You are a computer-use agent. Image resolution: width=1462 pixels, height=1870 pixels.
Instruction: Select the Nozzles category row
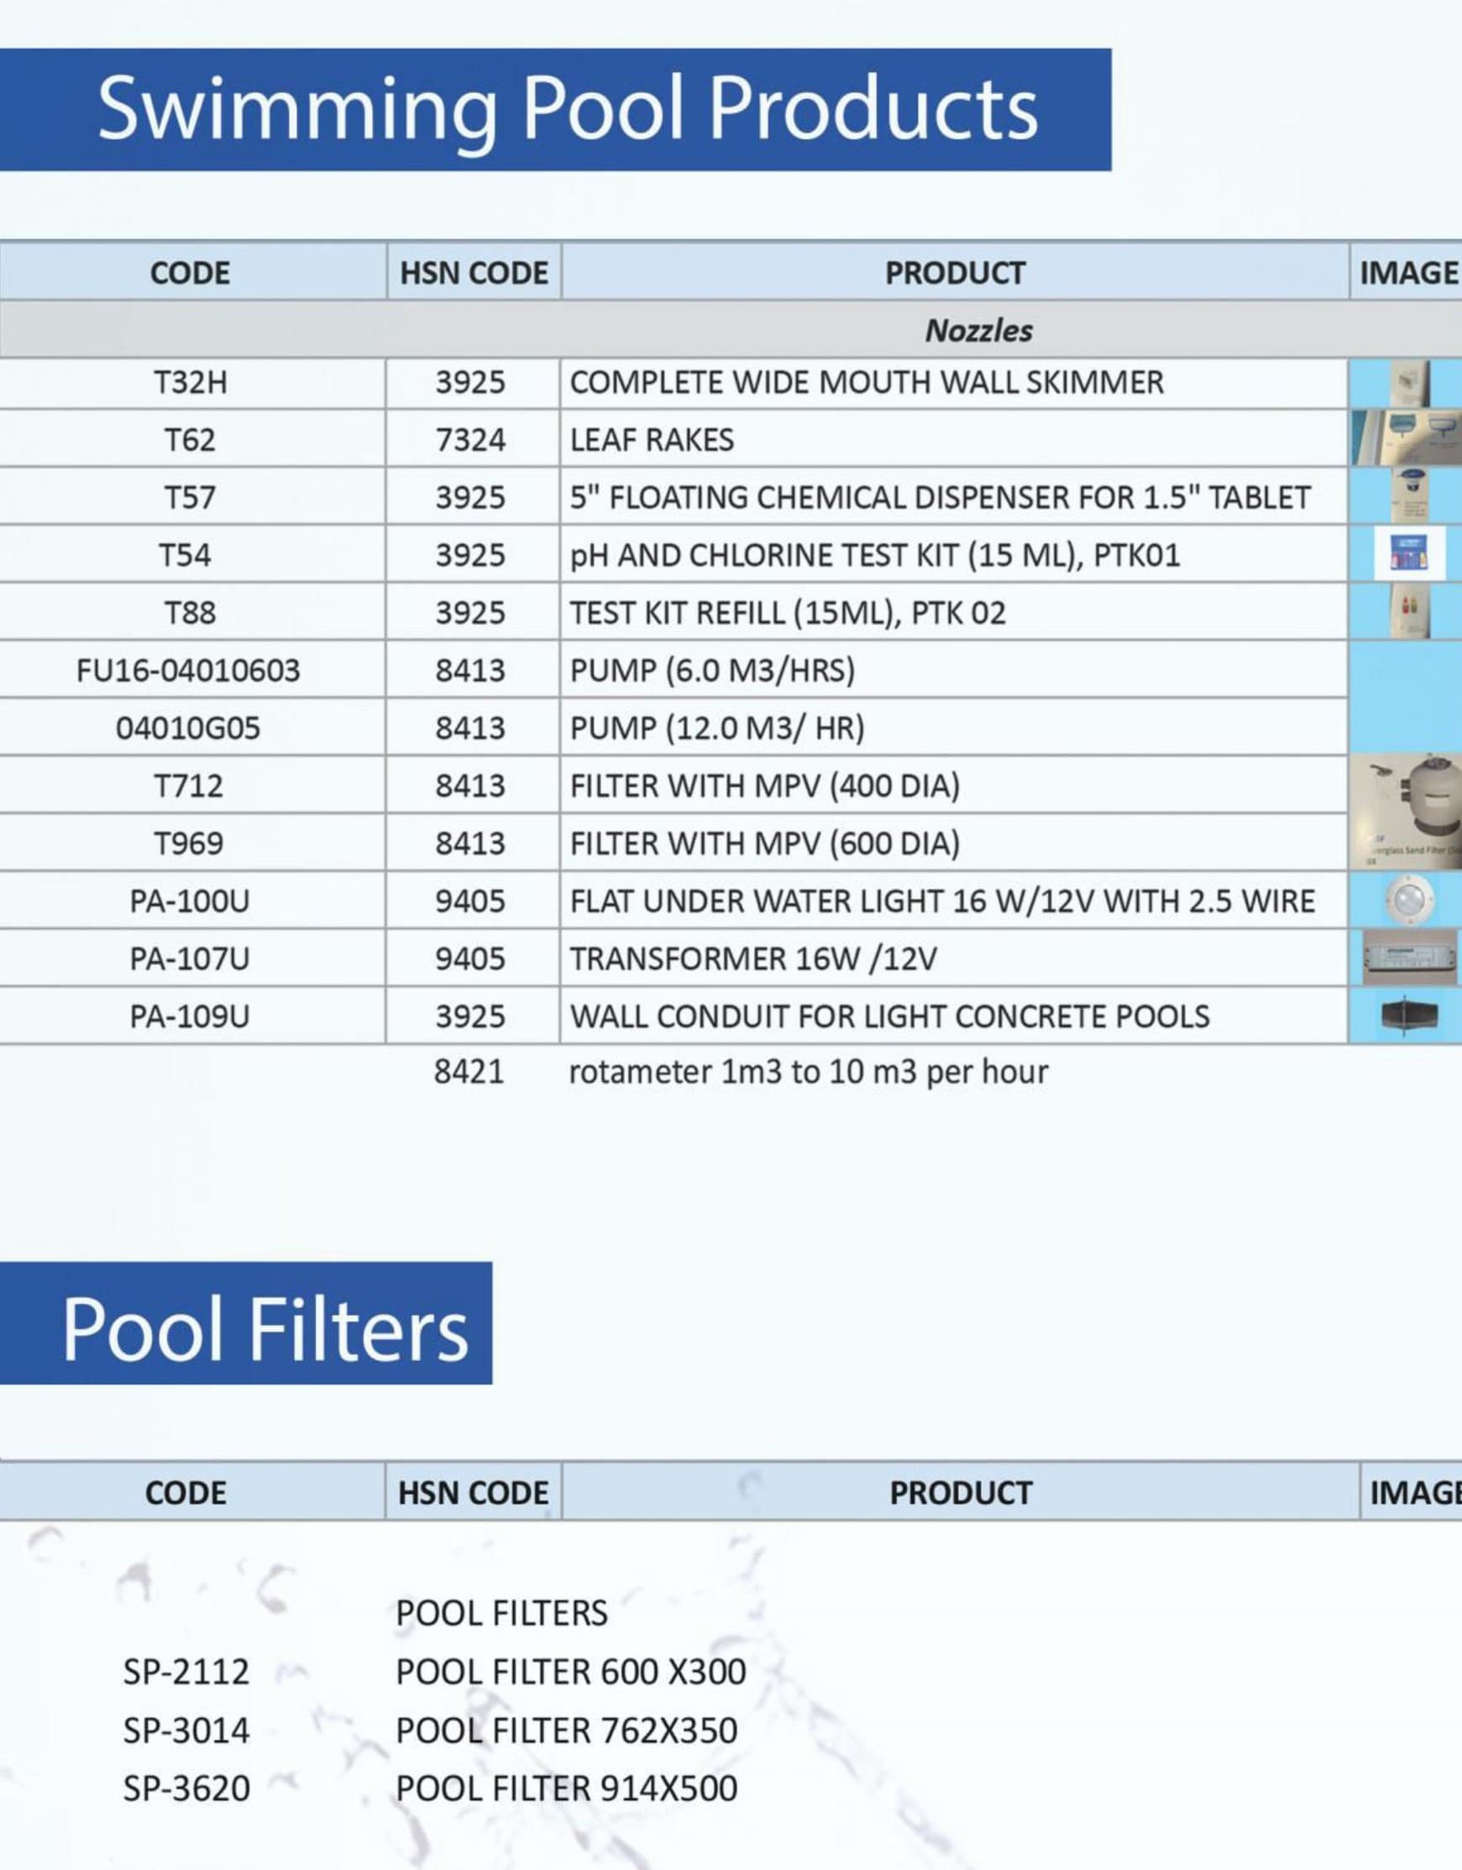pos(978,330)
